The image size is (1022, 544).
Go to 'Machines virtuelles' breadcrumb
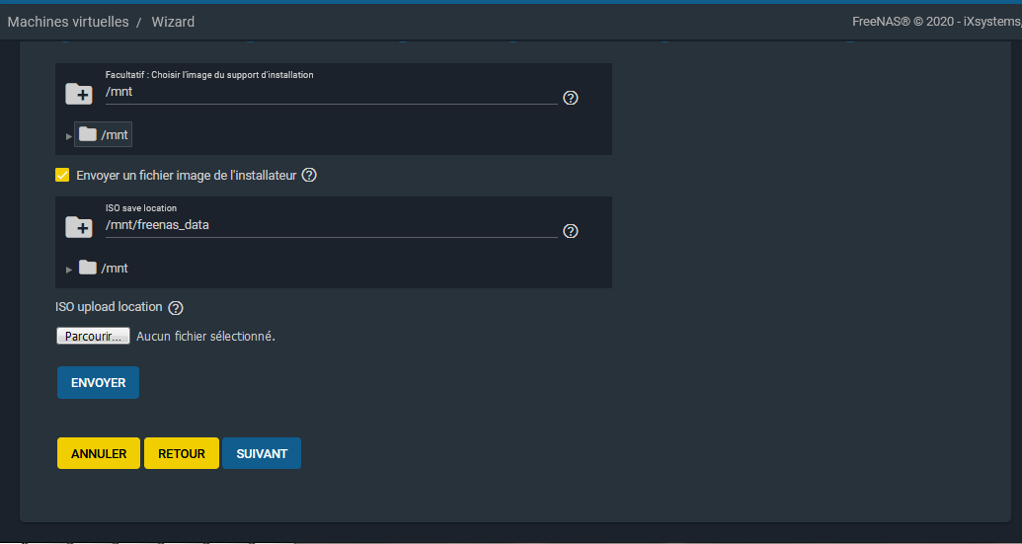(x=68, y=22)
